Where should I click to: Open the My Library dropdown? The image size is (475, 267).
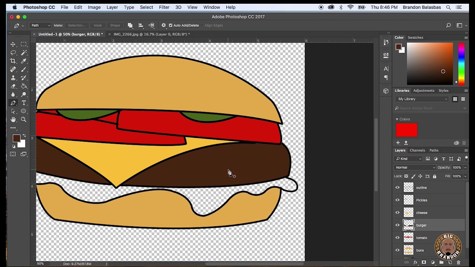coord(422,99)
